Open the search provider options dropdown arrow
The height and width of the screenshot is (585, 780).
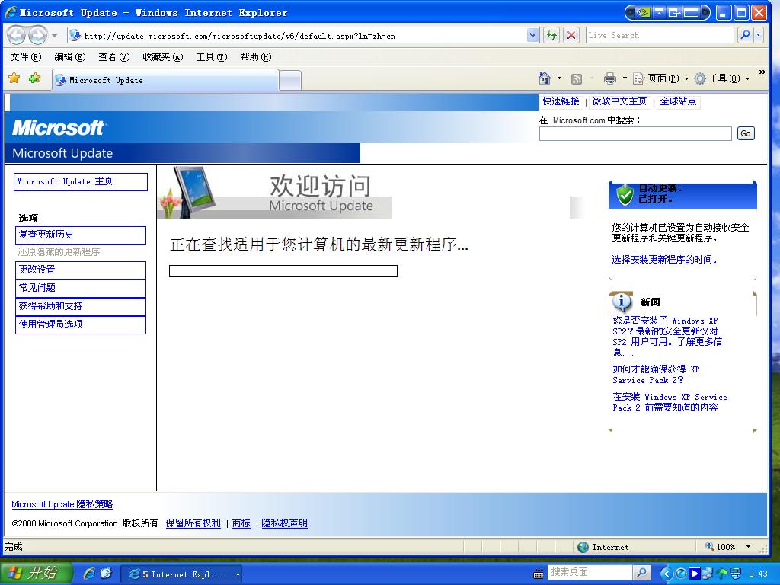[758, 35]
